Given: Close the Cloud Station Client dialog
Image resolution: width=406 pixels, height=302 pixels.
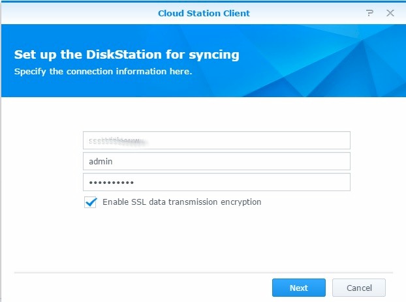Looking at the screenshot, I should (390, 13).
